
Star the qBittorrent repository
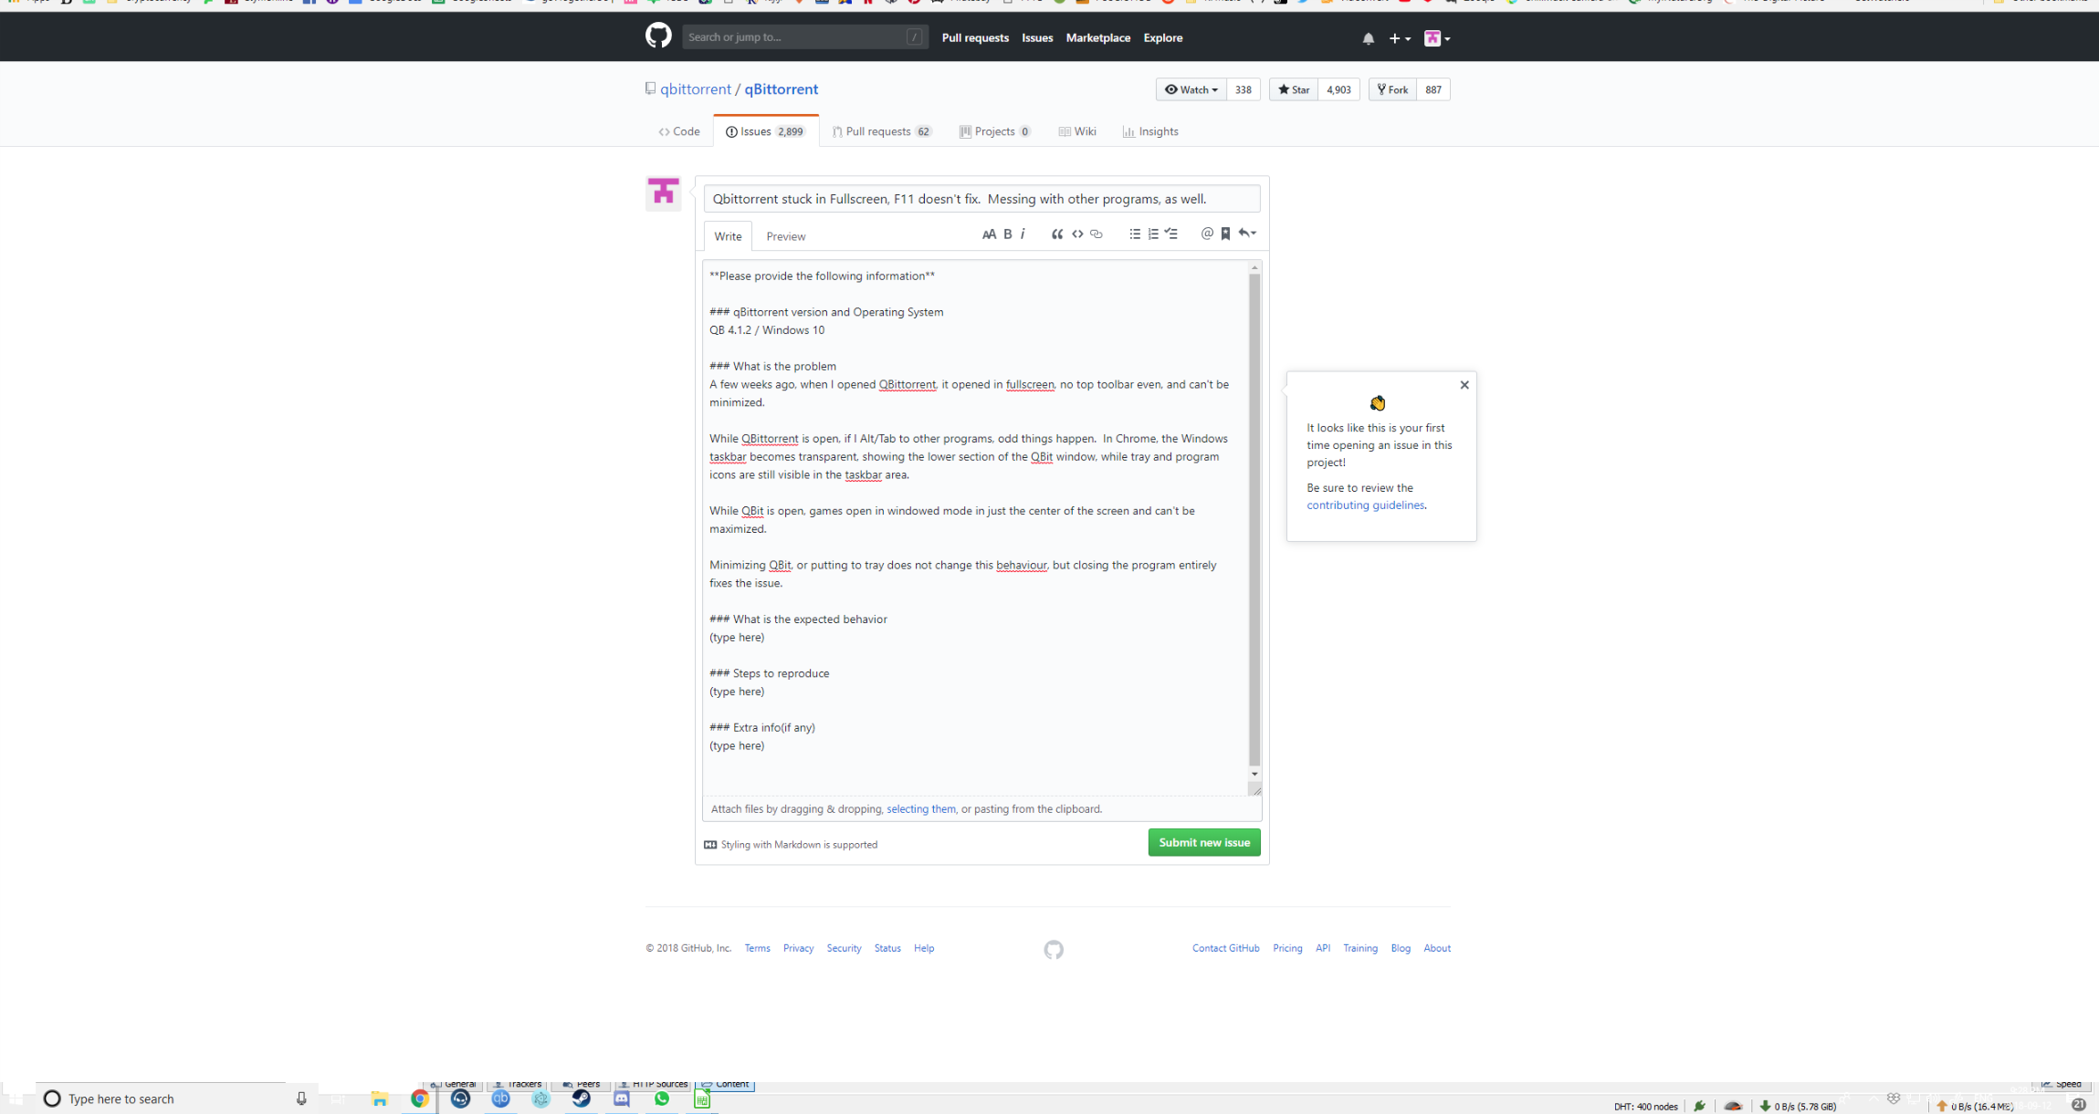(x=1294, y=89)
